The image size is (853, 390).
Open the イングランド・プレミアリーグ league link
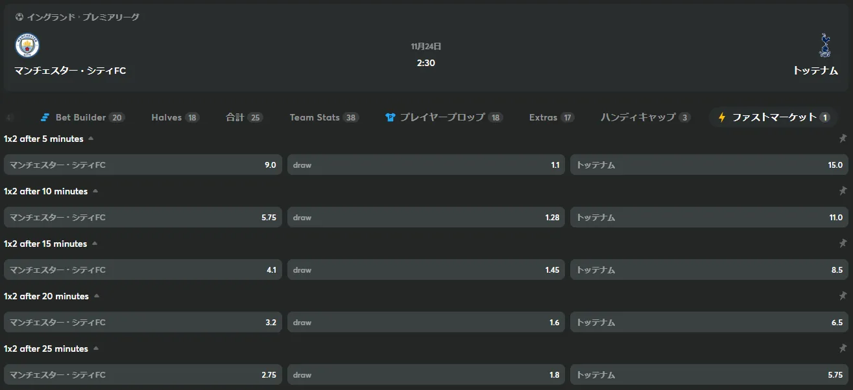[x=83, y=17]
